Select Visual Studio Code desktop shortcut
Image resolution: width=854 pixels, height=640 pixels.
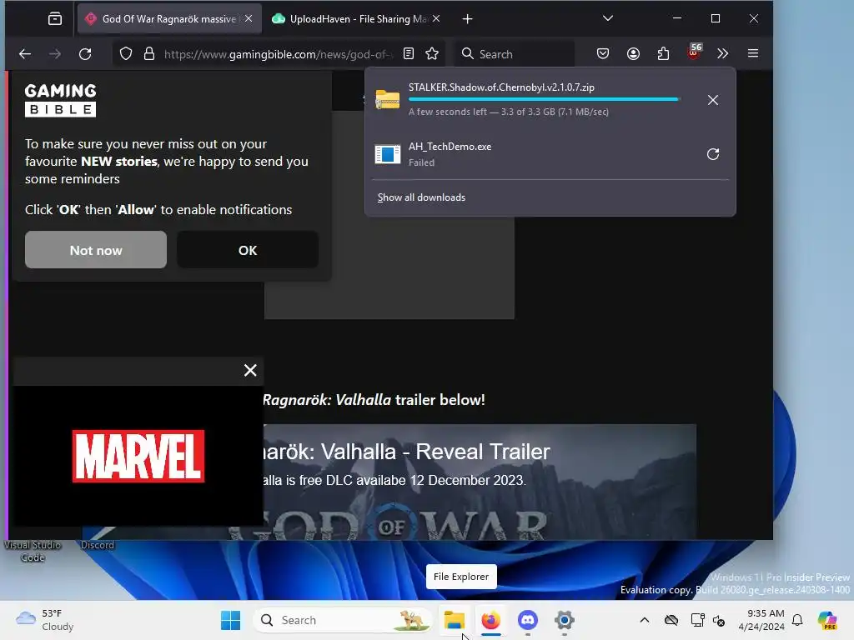pos(33,551)
